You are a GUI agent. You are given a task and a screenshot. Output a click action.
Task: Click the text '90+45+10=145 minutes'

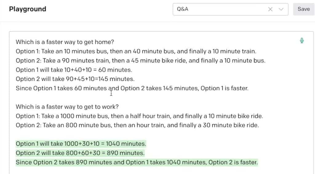(100, 79)
